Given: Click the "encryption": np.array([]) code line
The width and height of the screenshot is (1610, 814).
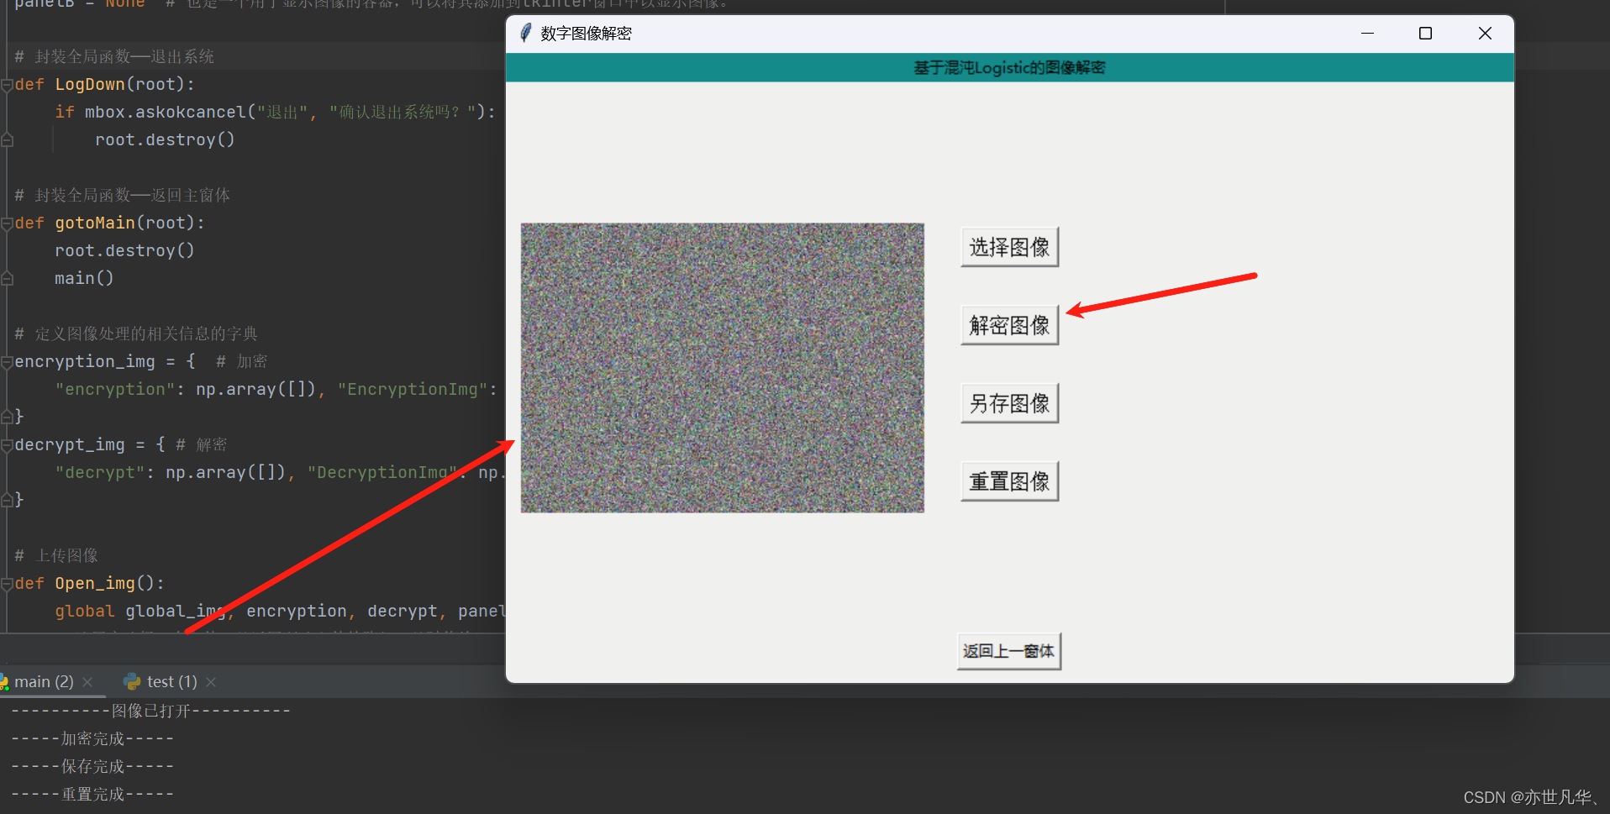Looking at the screenshot, I should pyautogui.click(x=276, y=389).
